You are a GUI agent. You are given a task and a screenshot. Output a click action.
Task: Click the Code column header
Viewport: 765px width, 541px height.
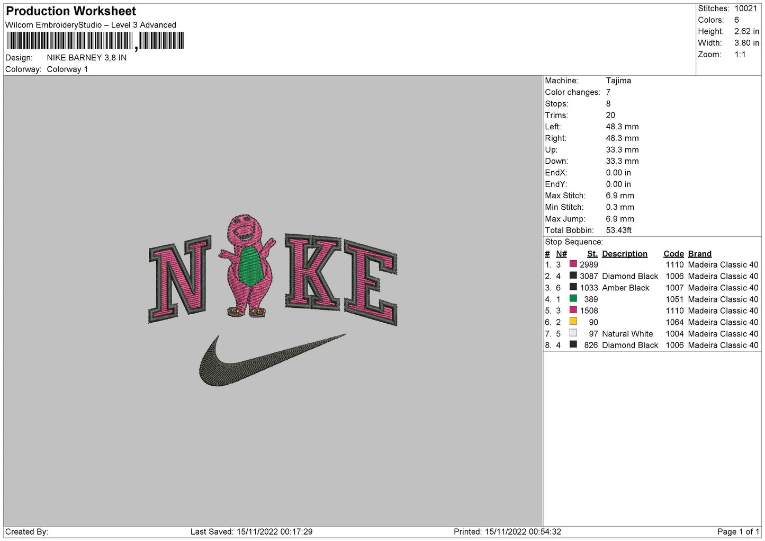pyautogui.click(x=673, y=254)
